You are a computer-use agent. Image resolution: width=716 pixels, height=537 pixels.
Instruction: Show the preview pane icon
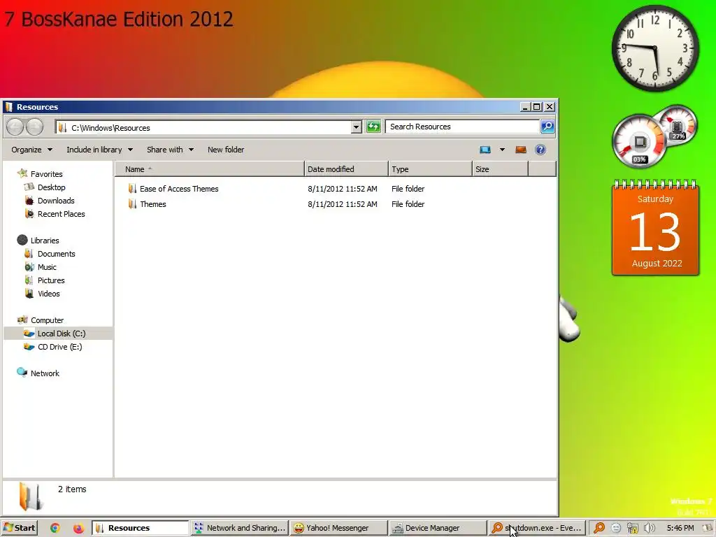520,150
